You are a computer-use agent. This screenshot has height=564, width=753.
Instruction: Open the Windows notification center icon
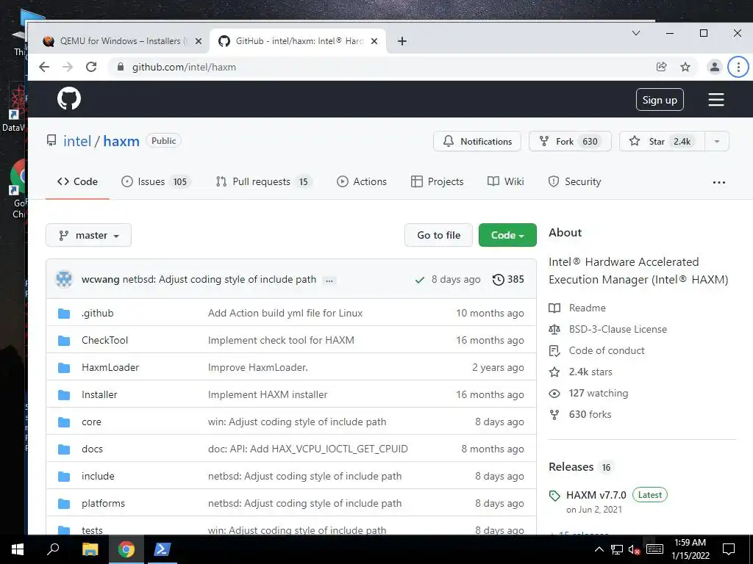[729, 549]
